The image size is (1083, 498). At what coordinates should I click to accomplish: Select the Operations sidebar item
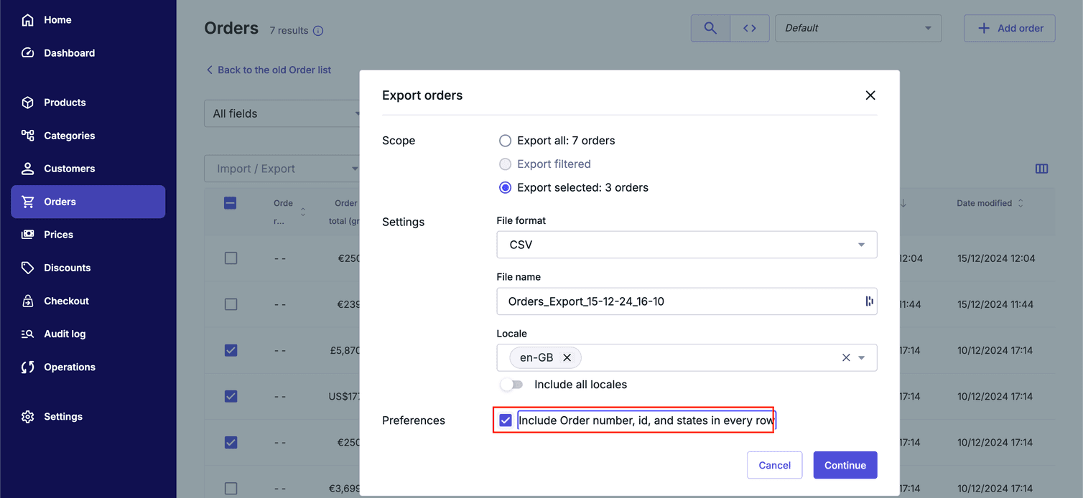point(70,367)
